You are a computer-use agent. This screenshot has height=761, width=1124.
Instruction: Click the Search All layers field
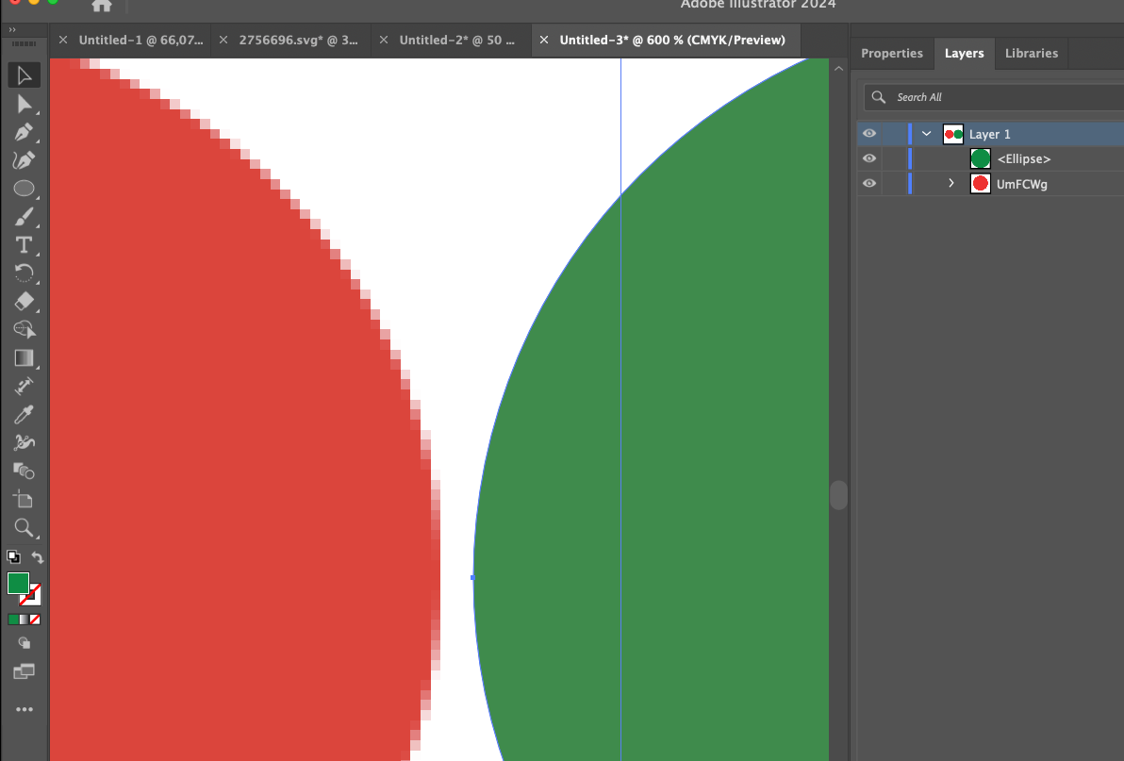pos(994,97)
